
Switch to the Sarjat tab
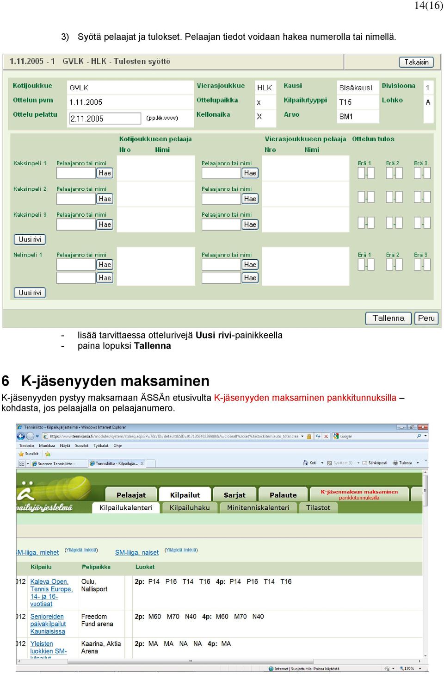tap(234, 495)
